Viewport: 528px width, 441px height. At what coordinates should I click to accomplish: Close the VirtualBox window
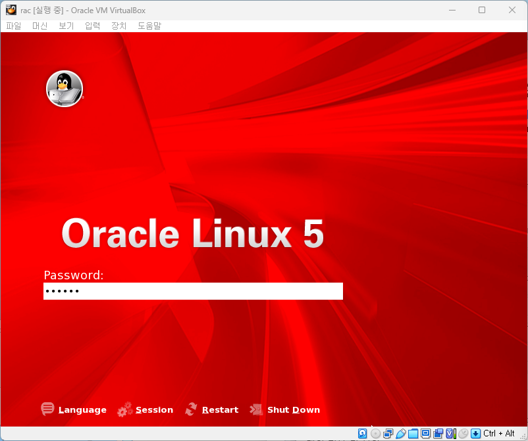(512, 10)
